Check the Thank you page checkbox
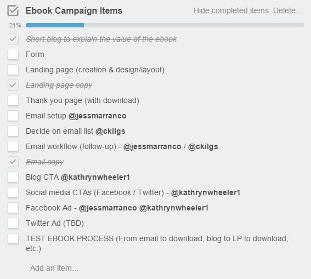 click(13, 100)
